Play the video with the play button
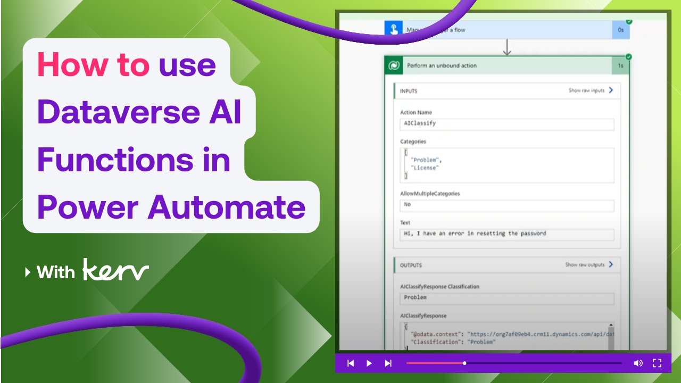The height and width of the screenshot is (383, 681). tap(369, 363)
